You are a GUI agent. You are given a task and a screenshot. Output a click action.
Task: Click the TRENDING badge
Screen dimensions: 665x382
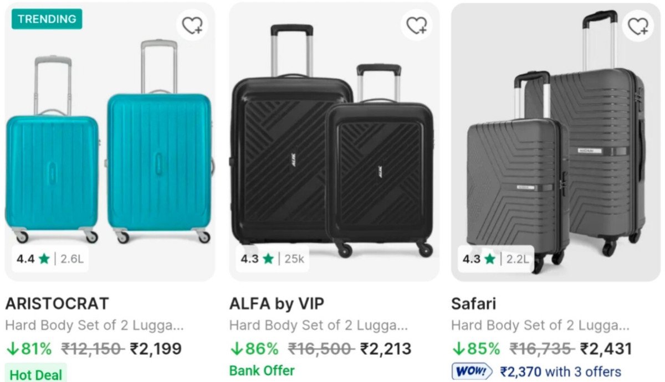tap(46, 19)
